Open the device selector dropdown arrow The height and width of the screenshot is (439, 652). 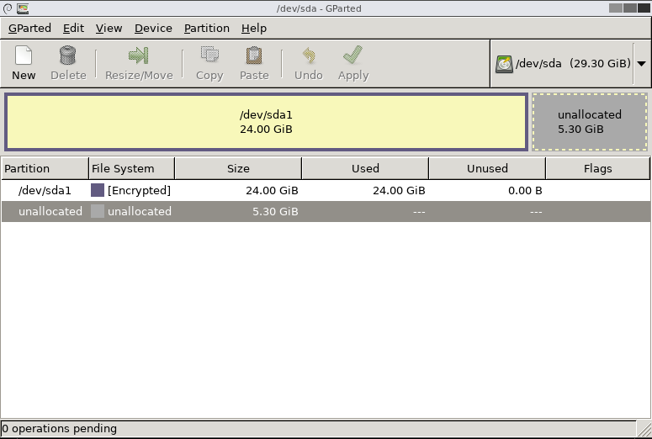click(x=642, y=64)
